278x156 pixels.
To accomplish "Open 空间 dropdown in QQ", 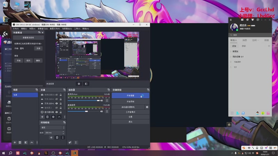I will coord(255,40).
